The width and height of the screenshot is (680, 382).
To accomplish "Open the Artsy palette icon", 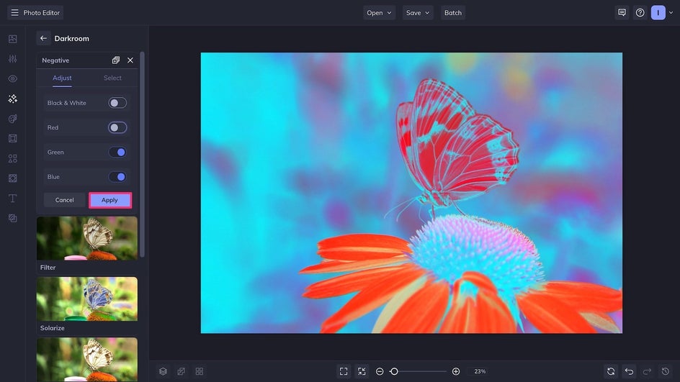I will tap(12, 119).
